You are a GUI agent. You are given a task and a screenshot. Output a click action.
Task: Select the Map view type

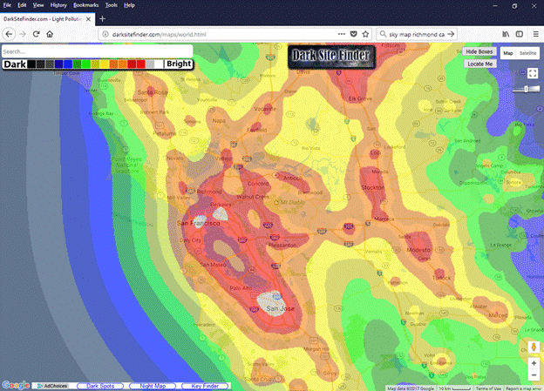coord(508,53)
